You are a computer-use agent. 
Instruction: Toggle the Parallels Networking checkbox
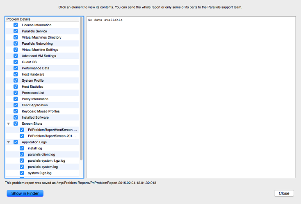coord(16,44)
